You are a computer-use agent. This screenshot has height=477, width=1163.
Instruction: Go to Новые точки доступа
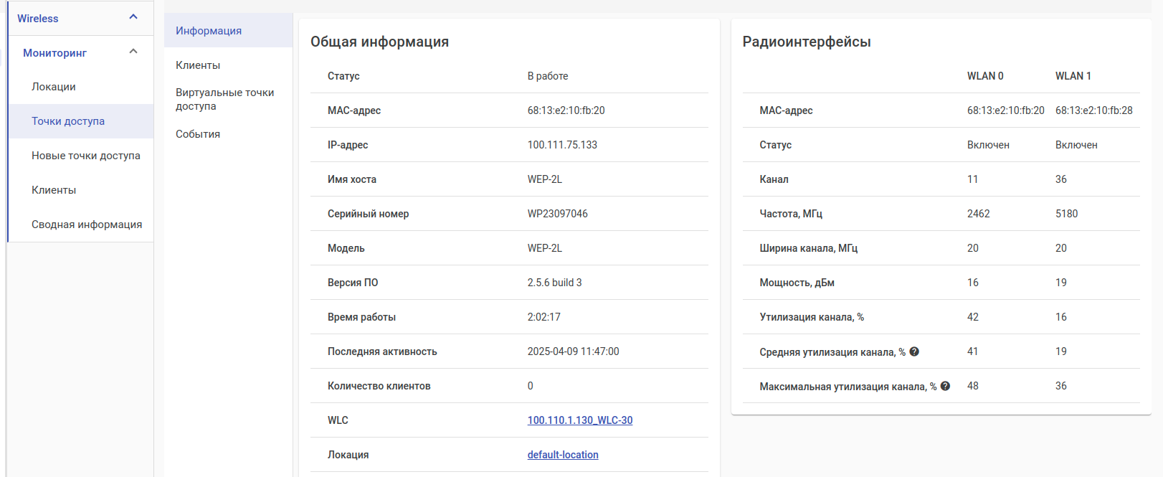[86, 156]
